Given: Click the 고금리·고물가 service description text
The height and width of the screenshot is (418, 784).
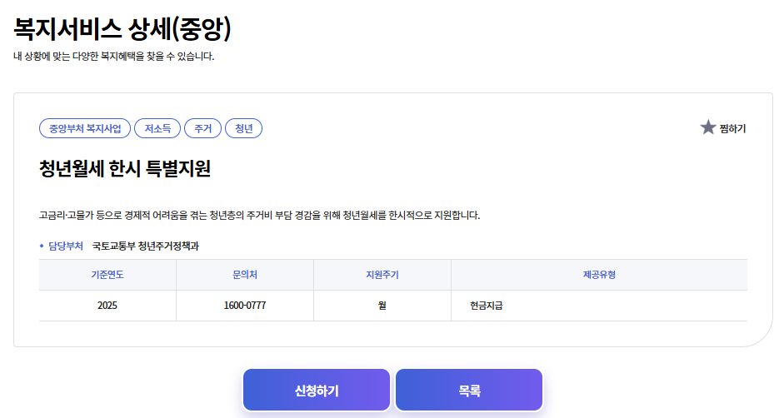Looking at the screenshot, I should (x=260, y=215).
